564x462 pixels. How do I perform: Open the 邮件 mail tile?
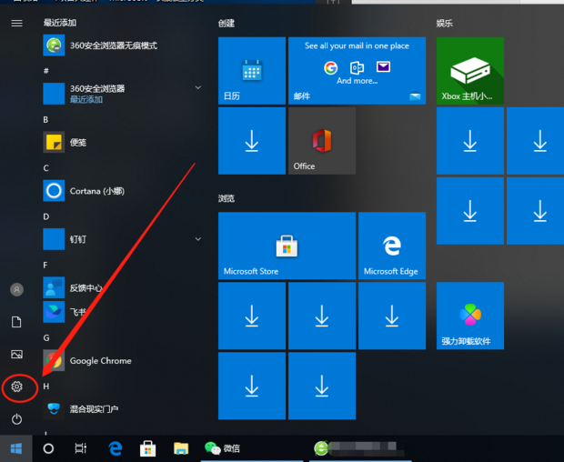pyautogui.click(x=357, y=70)
